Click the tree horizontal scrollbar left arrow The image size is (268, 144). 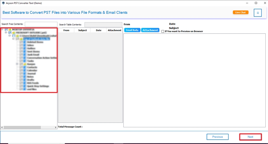[2, 127]
